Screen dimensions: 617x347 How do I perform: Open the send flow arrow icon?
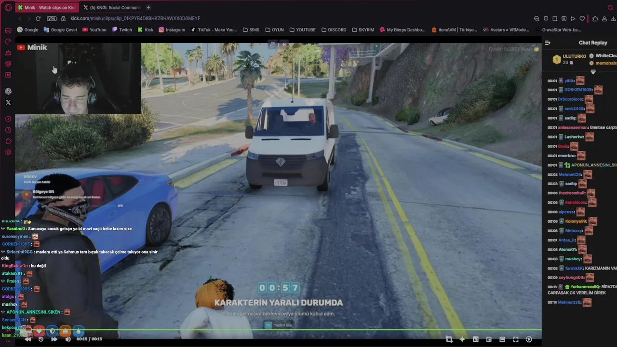[x=573, y=19]
